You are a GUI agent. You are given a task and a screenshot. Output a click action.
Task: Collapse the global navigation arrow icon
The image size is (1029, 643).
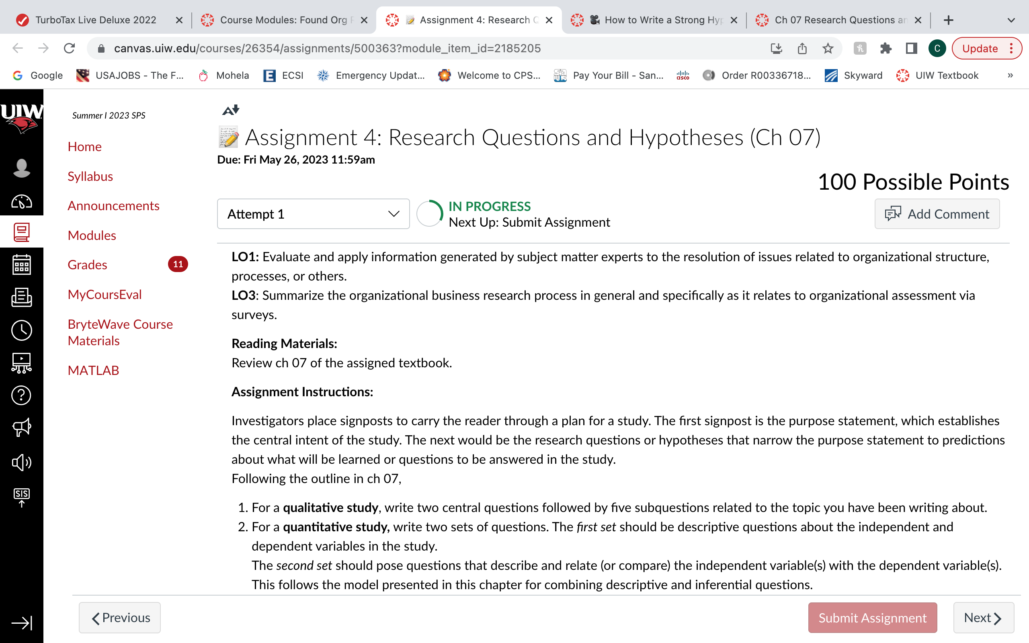click(21, 623)
